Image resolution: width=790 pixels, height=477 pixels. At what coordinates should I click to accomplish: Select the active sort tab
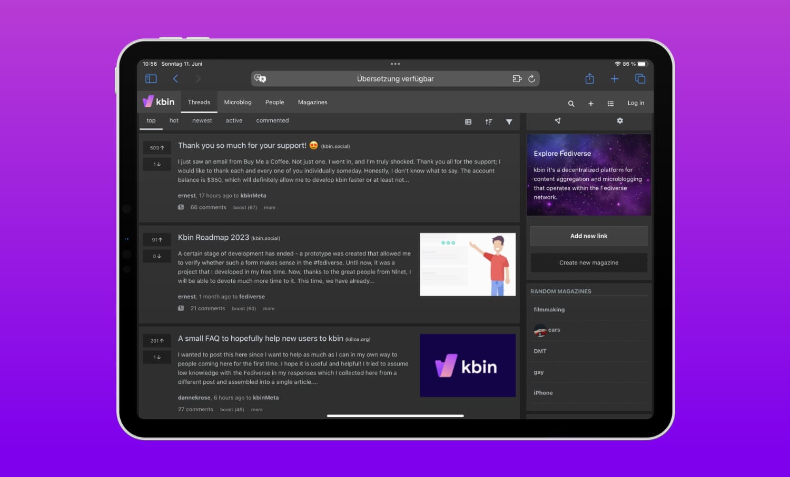coord(234,120)
